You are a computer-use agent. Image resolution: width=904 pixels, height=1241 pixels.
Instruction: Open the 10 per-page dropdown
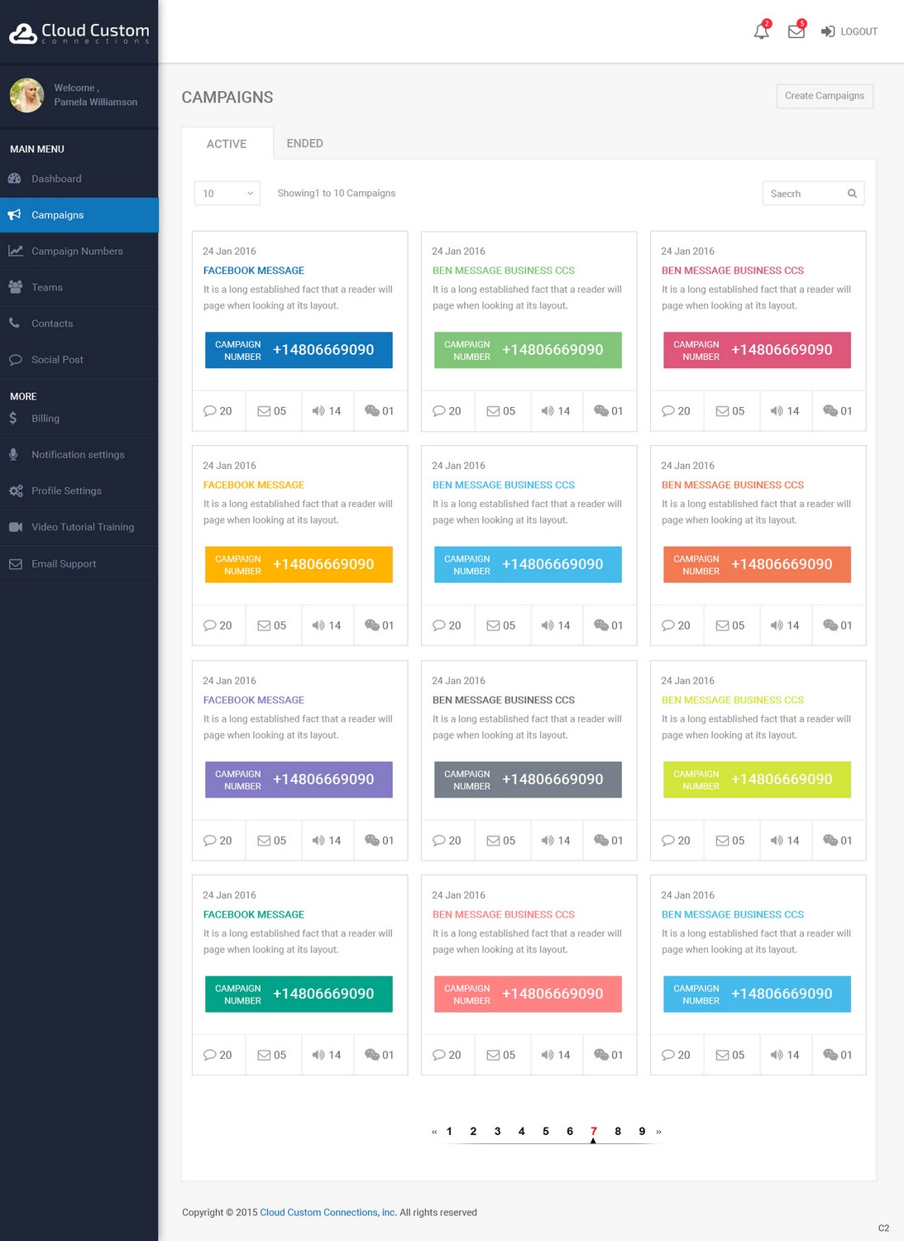tap(227, 194)
